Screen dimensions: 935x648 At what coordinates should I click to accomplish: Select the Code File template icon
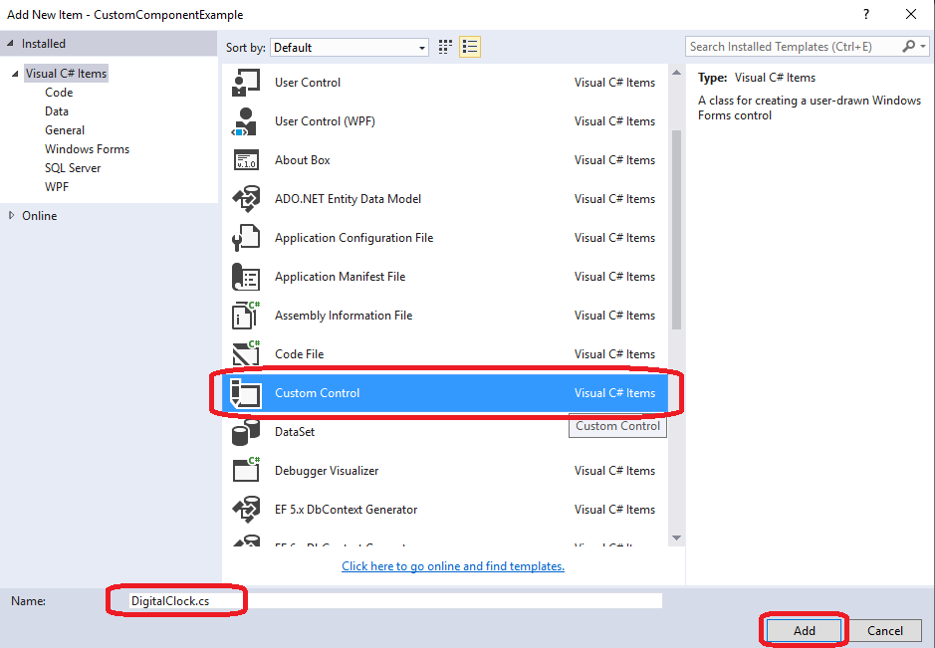[x=246, y=354]
